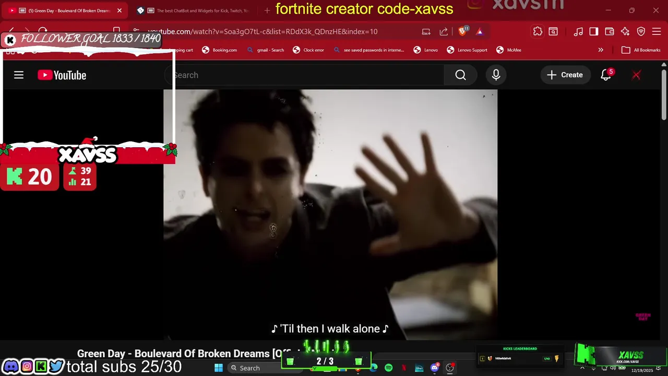Open the taskbar date clock
The width and height of the screenshot is (668, 376).
click(642, 370)
